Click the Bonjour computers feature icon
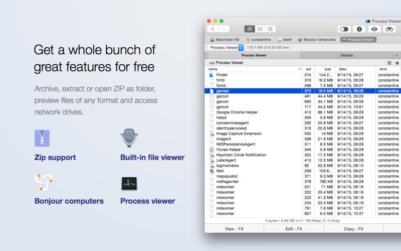401x251 pixels. (x=44, y=182)
